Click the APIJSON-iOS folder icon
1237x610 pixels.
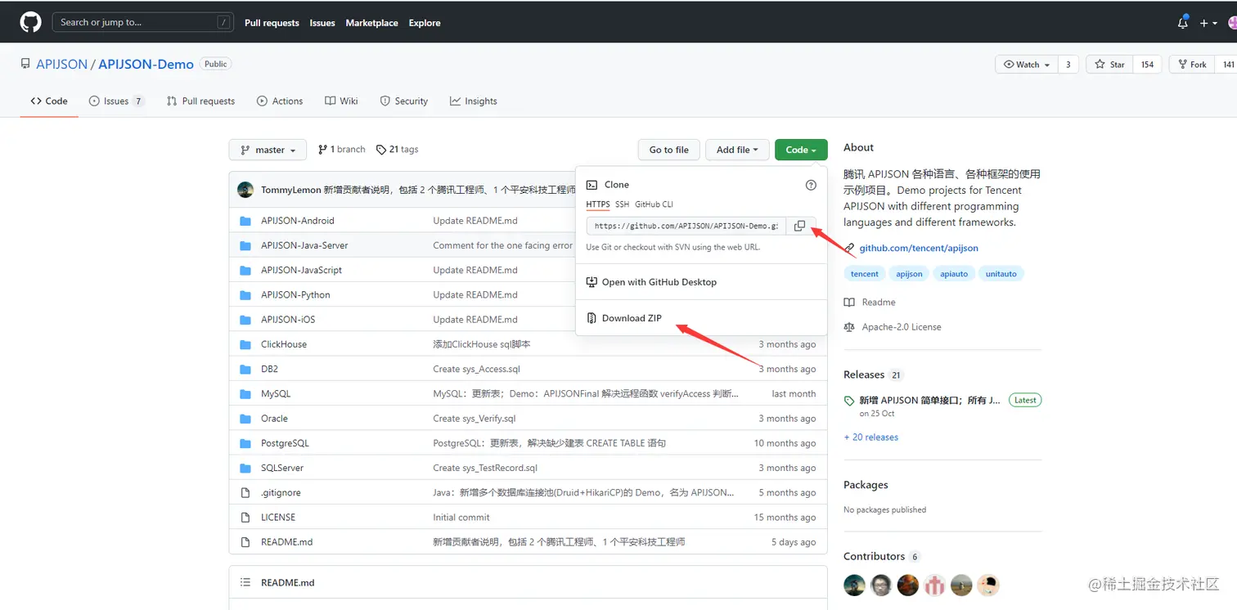[245, 320]
